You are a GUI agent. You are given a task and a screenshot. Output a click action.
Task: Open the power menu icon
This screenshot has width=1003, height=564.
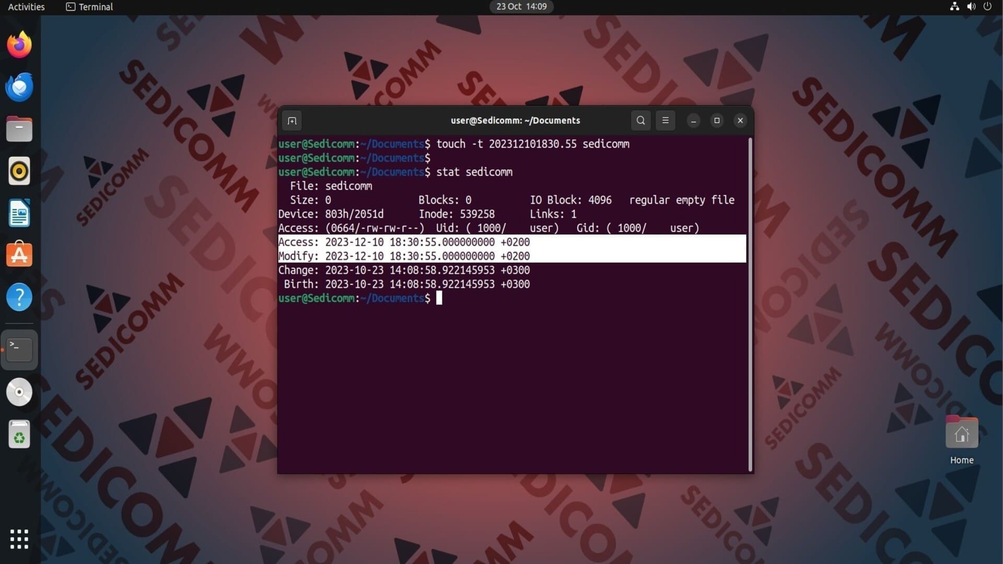point(987,7)
